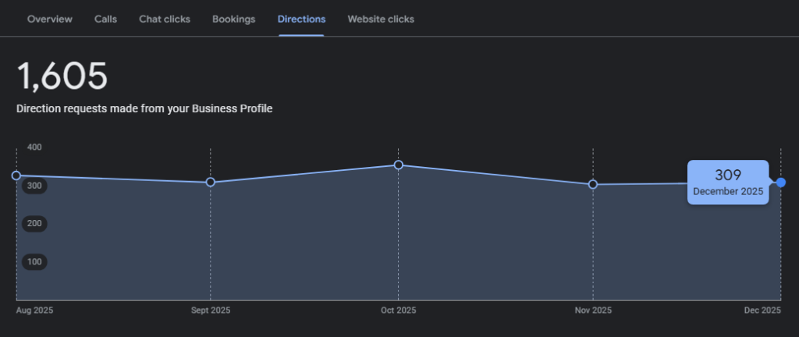Screen dimensions: 799x337
Task: Click the Oct 2025 peak data point
Action: 399,165
